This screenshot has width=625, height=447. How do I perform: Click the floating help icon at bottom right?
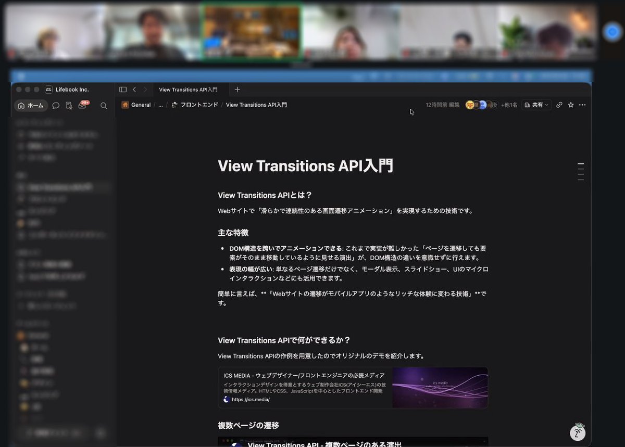578,432
